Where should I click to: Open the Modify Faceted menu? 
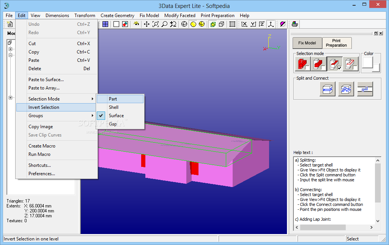[180, 16]
